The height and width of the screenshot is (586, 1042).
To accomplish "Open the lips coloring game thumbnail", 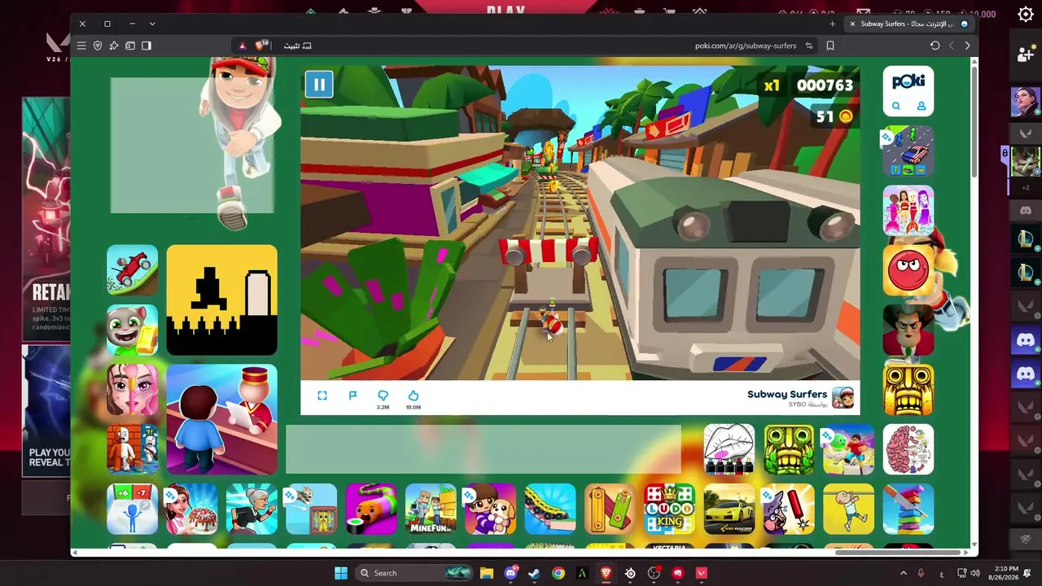I will pos(729,448).
